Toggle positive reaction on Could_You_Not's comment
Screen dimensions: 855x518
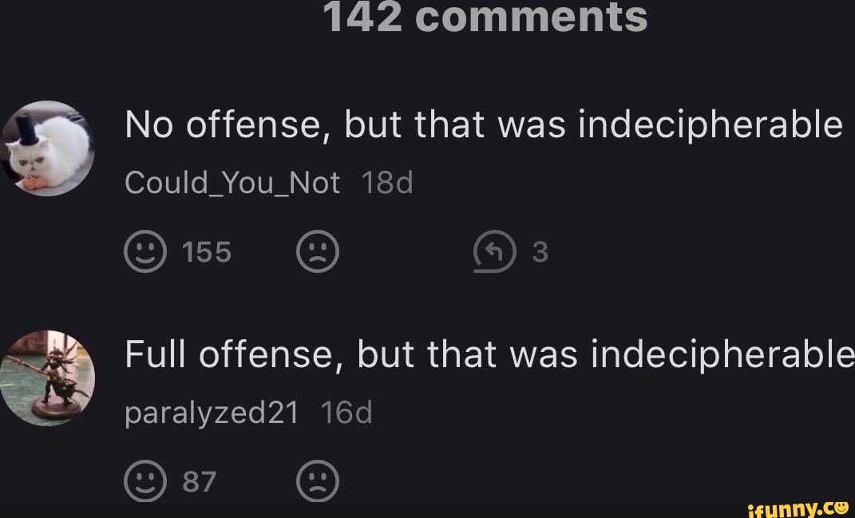[x=144, y=251]
